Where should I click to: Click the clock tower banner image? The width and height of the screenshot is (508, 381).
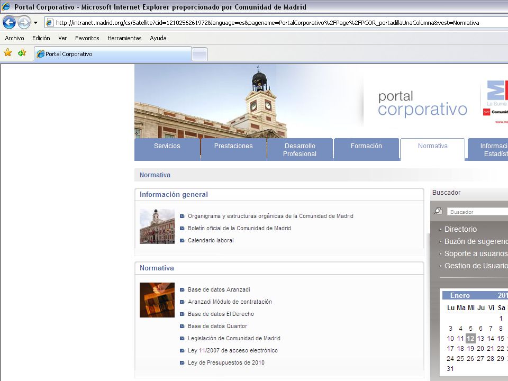(x=211, y=101)
